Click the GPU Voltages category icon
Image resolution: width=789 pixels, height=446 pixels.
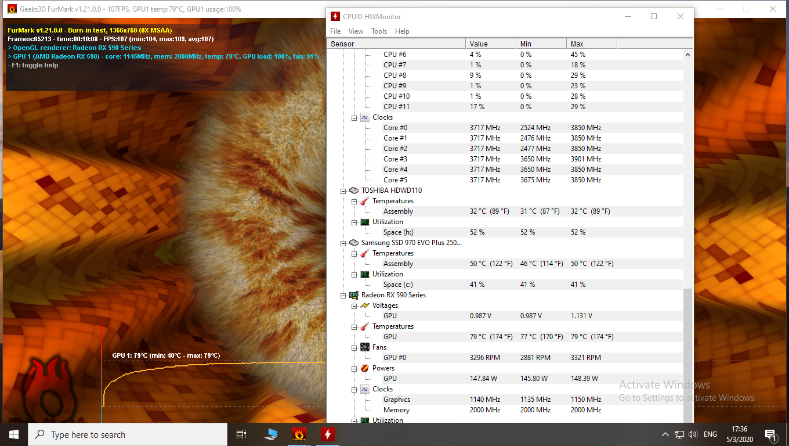[364, 305]
